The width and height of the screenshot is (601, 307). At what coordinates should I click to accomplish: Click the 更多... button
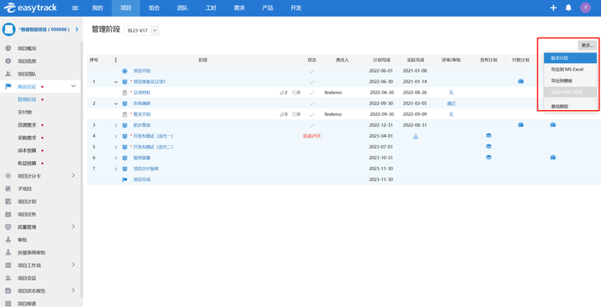pyautogui.click(x=587, y=45)
